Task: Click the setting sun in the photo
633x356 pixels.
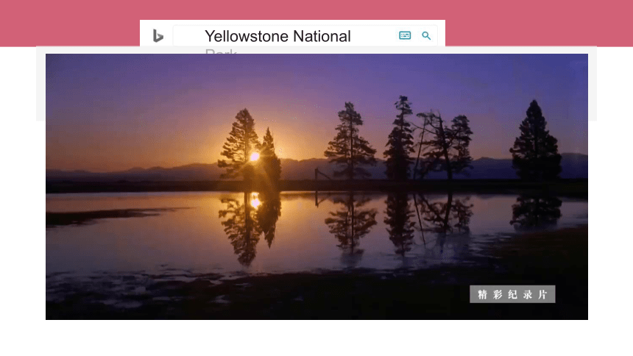Action: 255,157
